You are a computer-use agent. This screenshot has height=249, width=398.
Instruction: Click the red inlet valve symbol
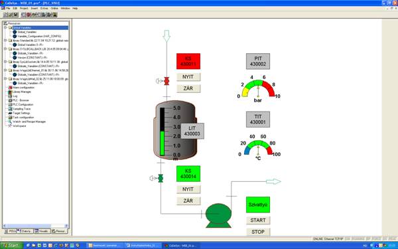[166, 81]
